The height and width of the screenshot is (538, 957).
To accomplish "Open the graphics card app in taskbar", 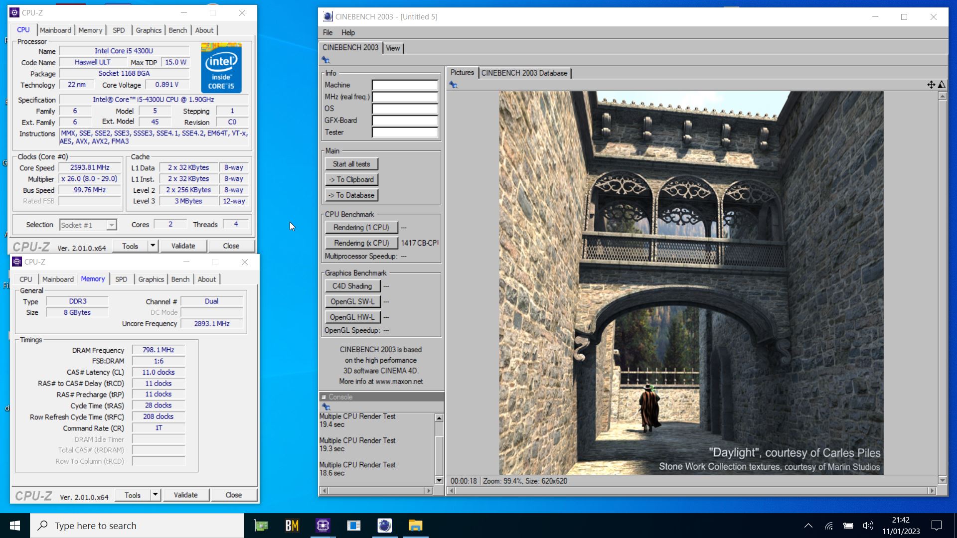I will [x=261, y=526].
